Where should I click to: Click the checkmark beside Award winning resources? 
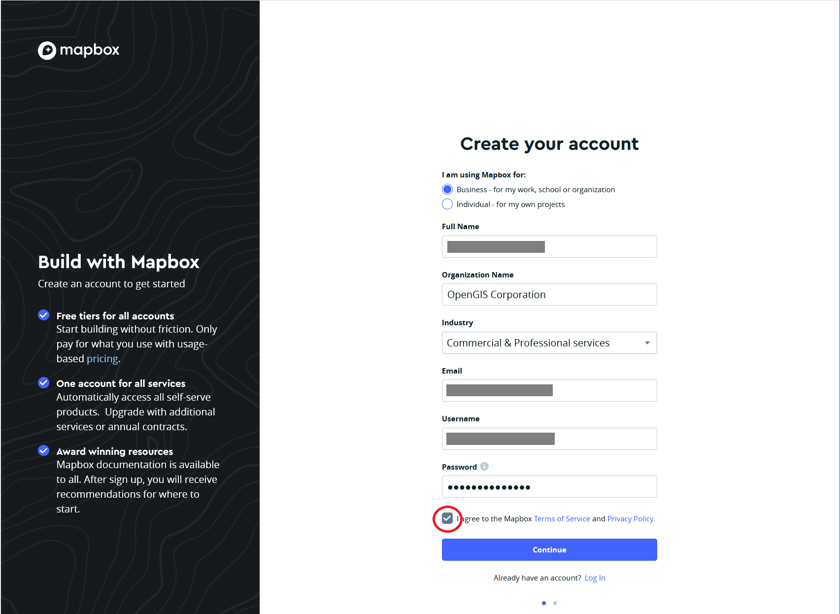pos(44,450)
